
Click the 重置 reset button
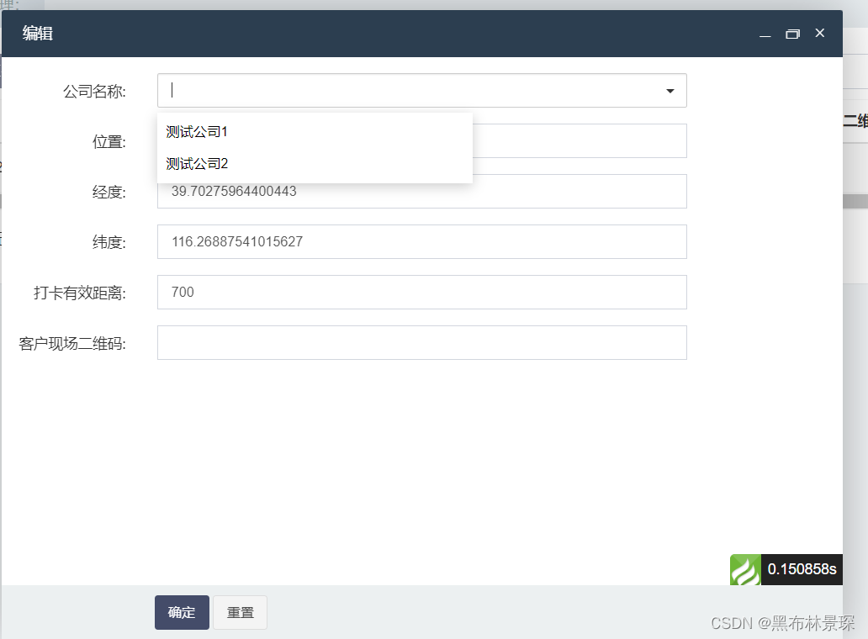(240, 612)
